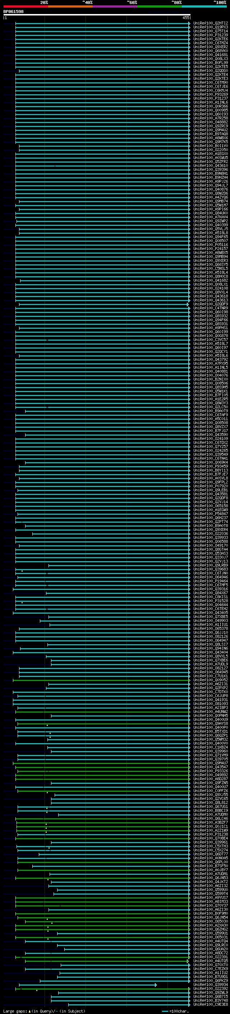Screen dimensions: 230x1014
Task: Click UniRef100_Q4JKT2 label
Action: tap(211, 881)
